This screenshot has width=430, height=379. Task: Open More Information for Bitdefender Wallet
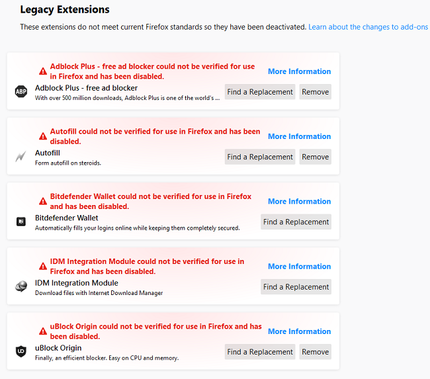coord(299,201)
